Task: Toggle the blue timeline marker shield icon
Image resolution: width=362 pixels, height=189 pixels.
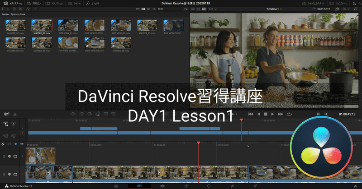Action: point(15,144)
